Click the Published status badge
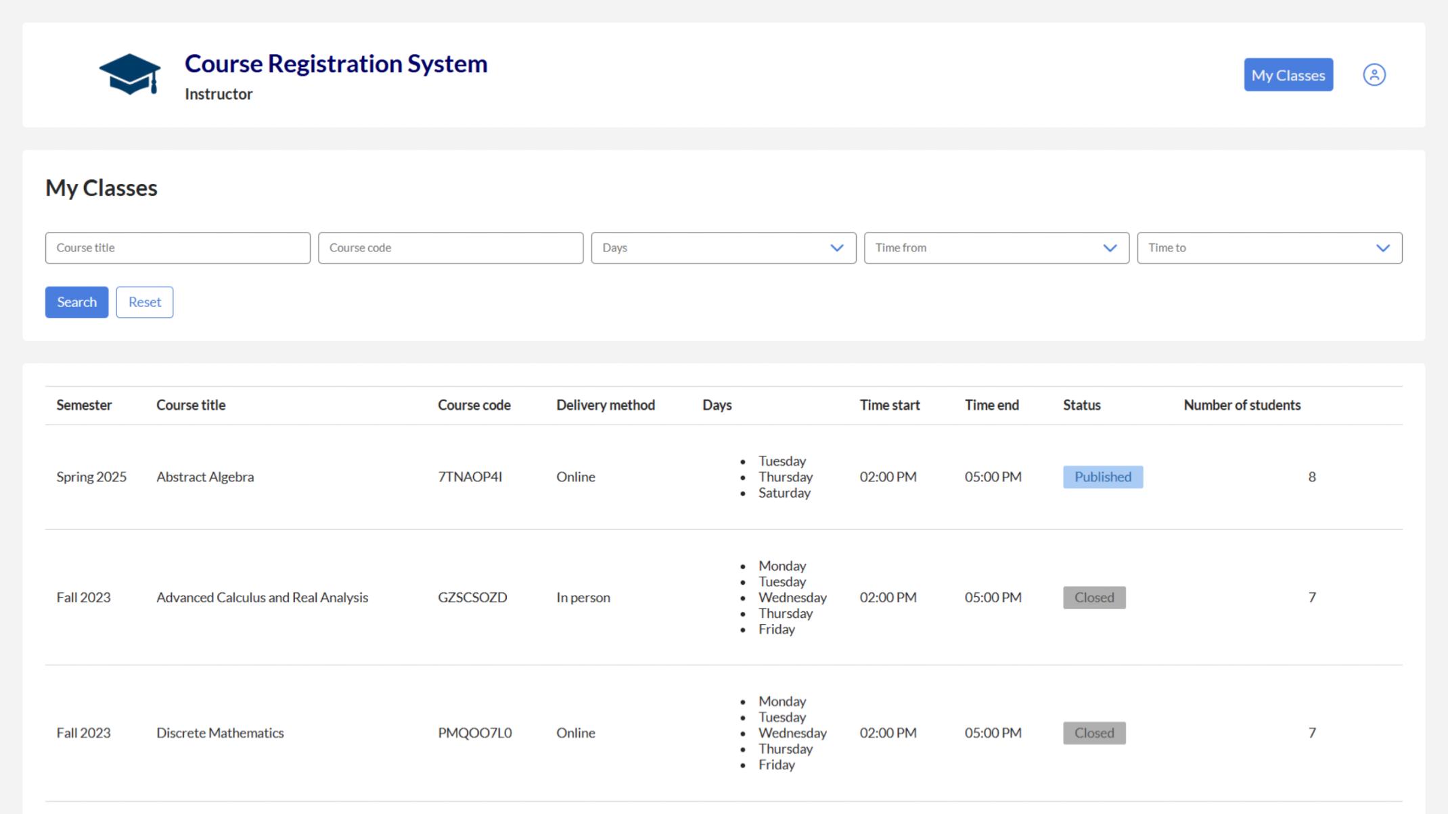 (1103, 477)
